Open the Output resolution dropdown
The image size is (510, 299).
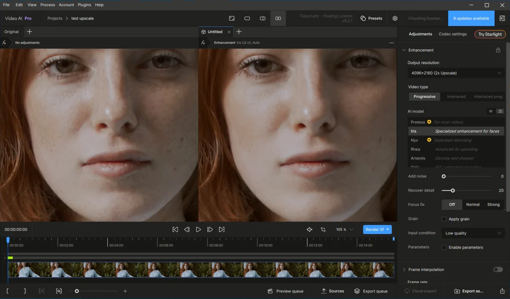point(456,73)
